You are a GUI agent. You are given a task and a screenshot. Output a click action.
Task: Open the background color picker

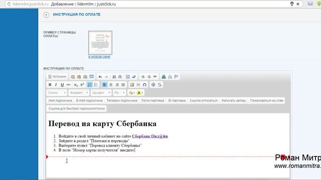[x=139, y=93]
